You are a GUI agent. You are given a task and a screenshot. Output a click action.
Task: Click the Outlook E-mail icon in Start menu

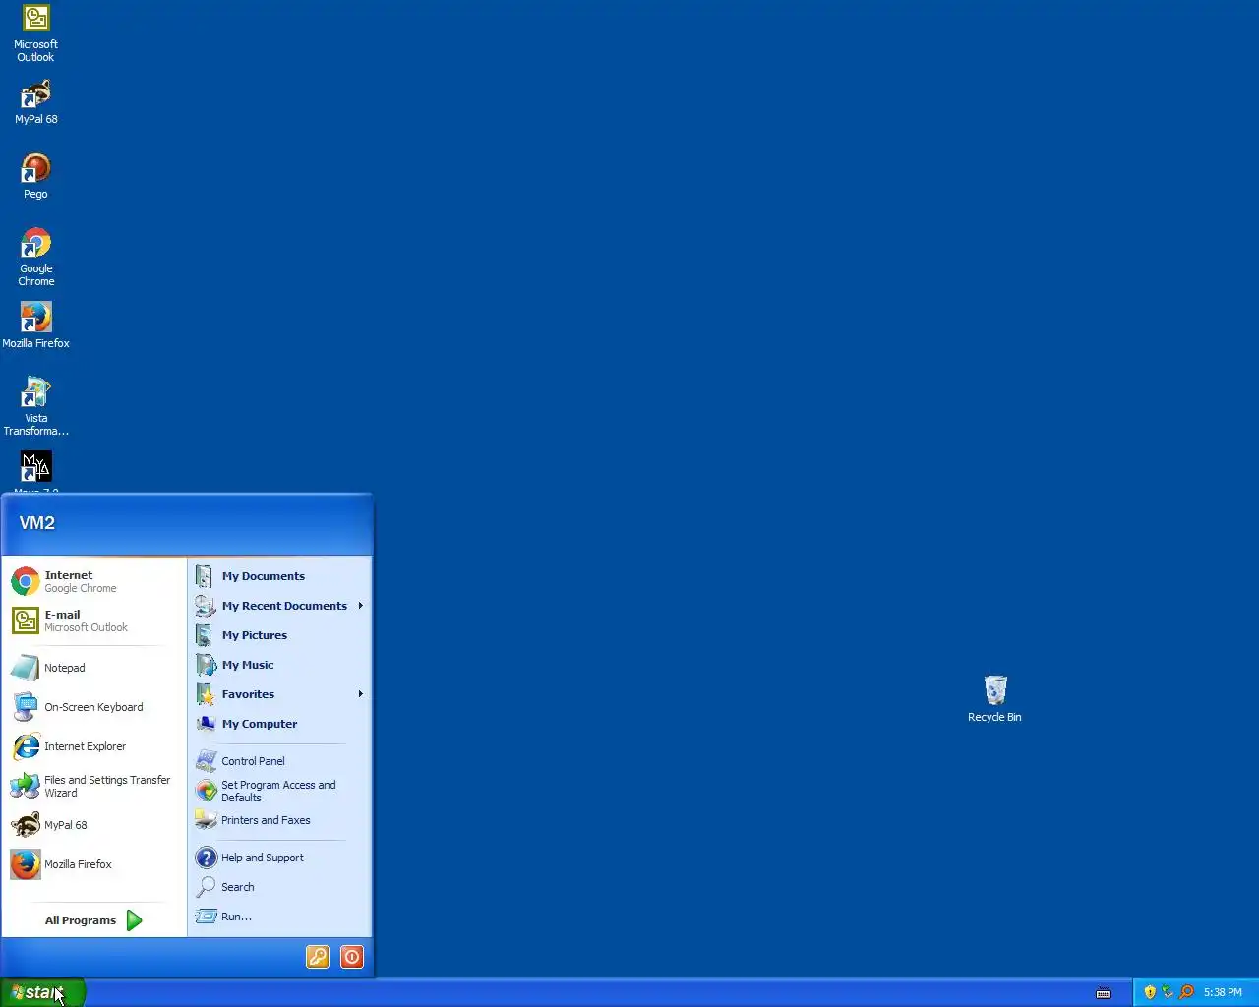tap(26, 621)
